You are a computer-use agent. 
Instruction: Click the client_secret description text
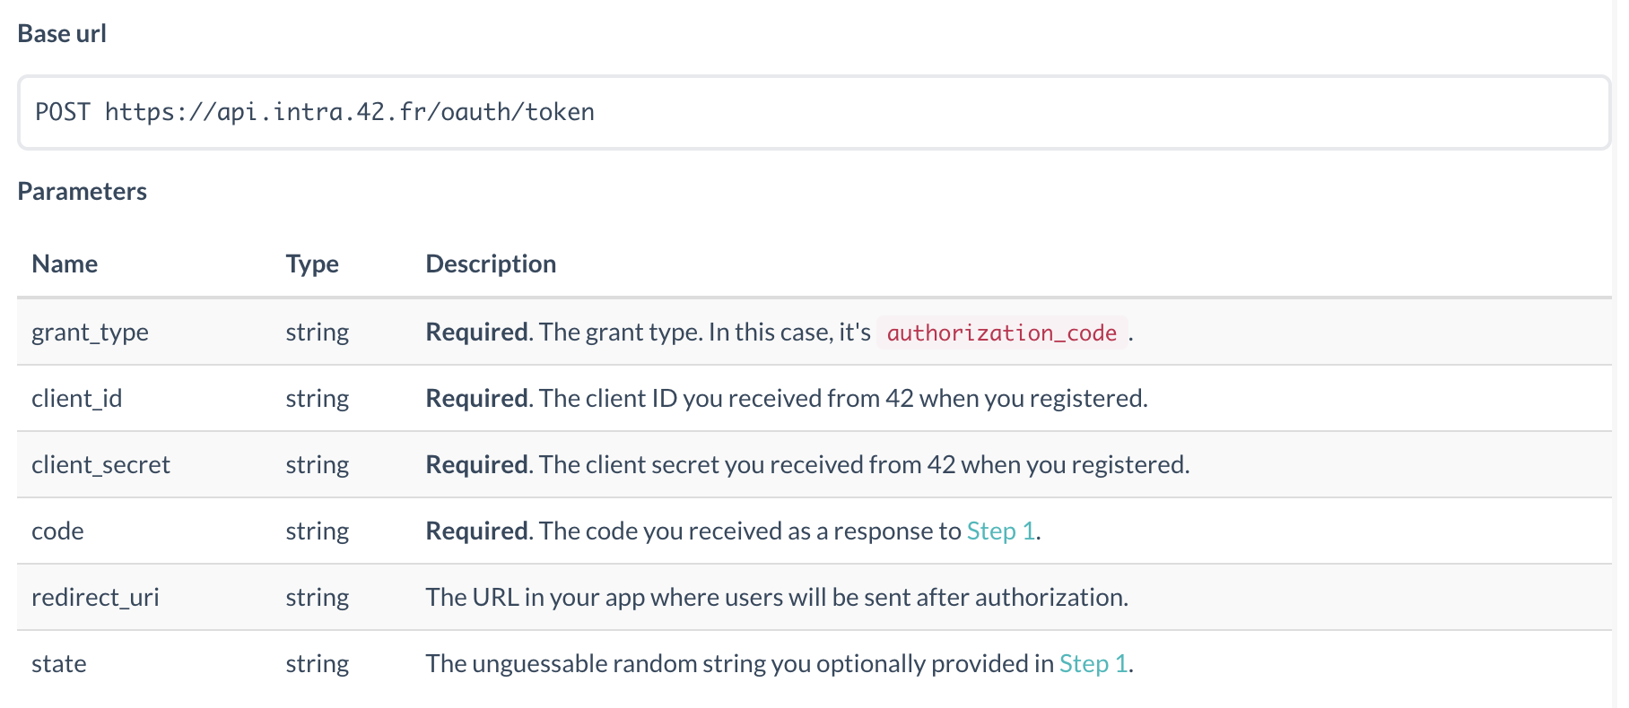pyautogui.click(x=807, y=465)
